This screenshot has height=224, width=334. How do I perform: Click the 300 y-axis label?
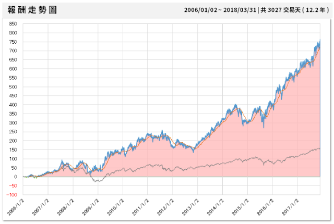pos(13,123)
